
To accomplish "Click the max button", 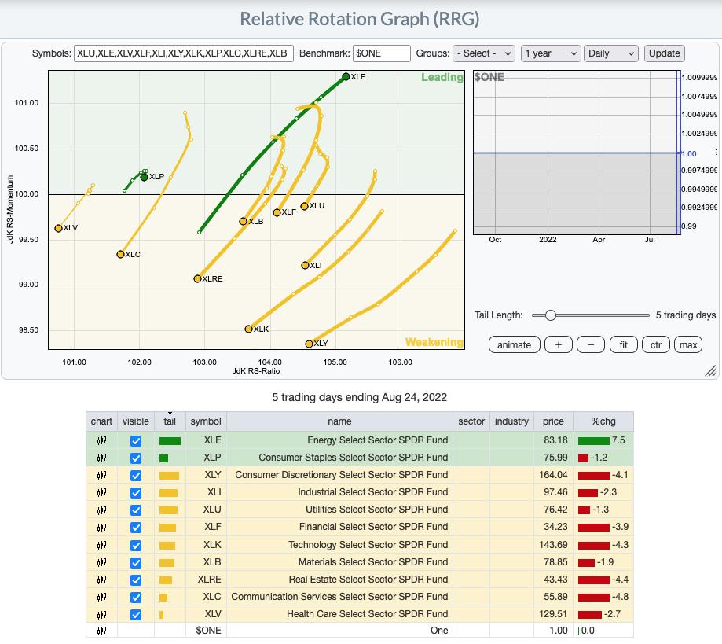I will (x=688, y=345).
